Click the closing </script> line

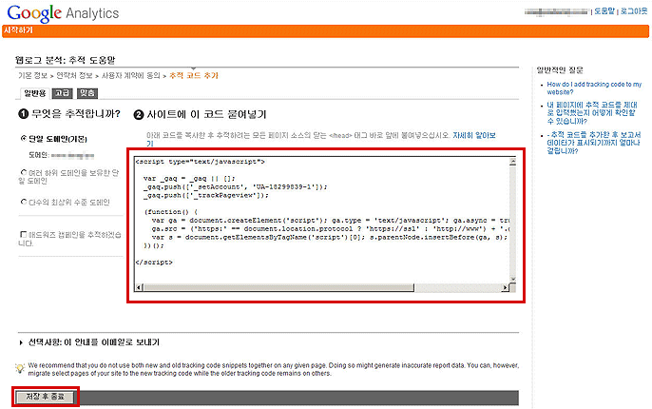point(154,263)
